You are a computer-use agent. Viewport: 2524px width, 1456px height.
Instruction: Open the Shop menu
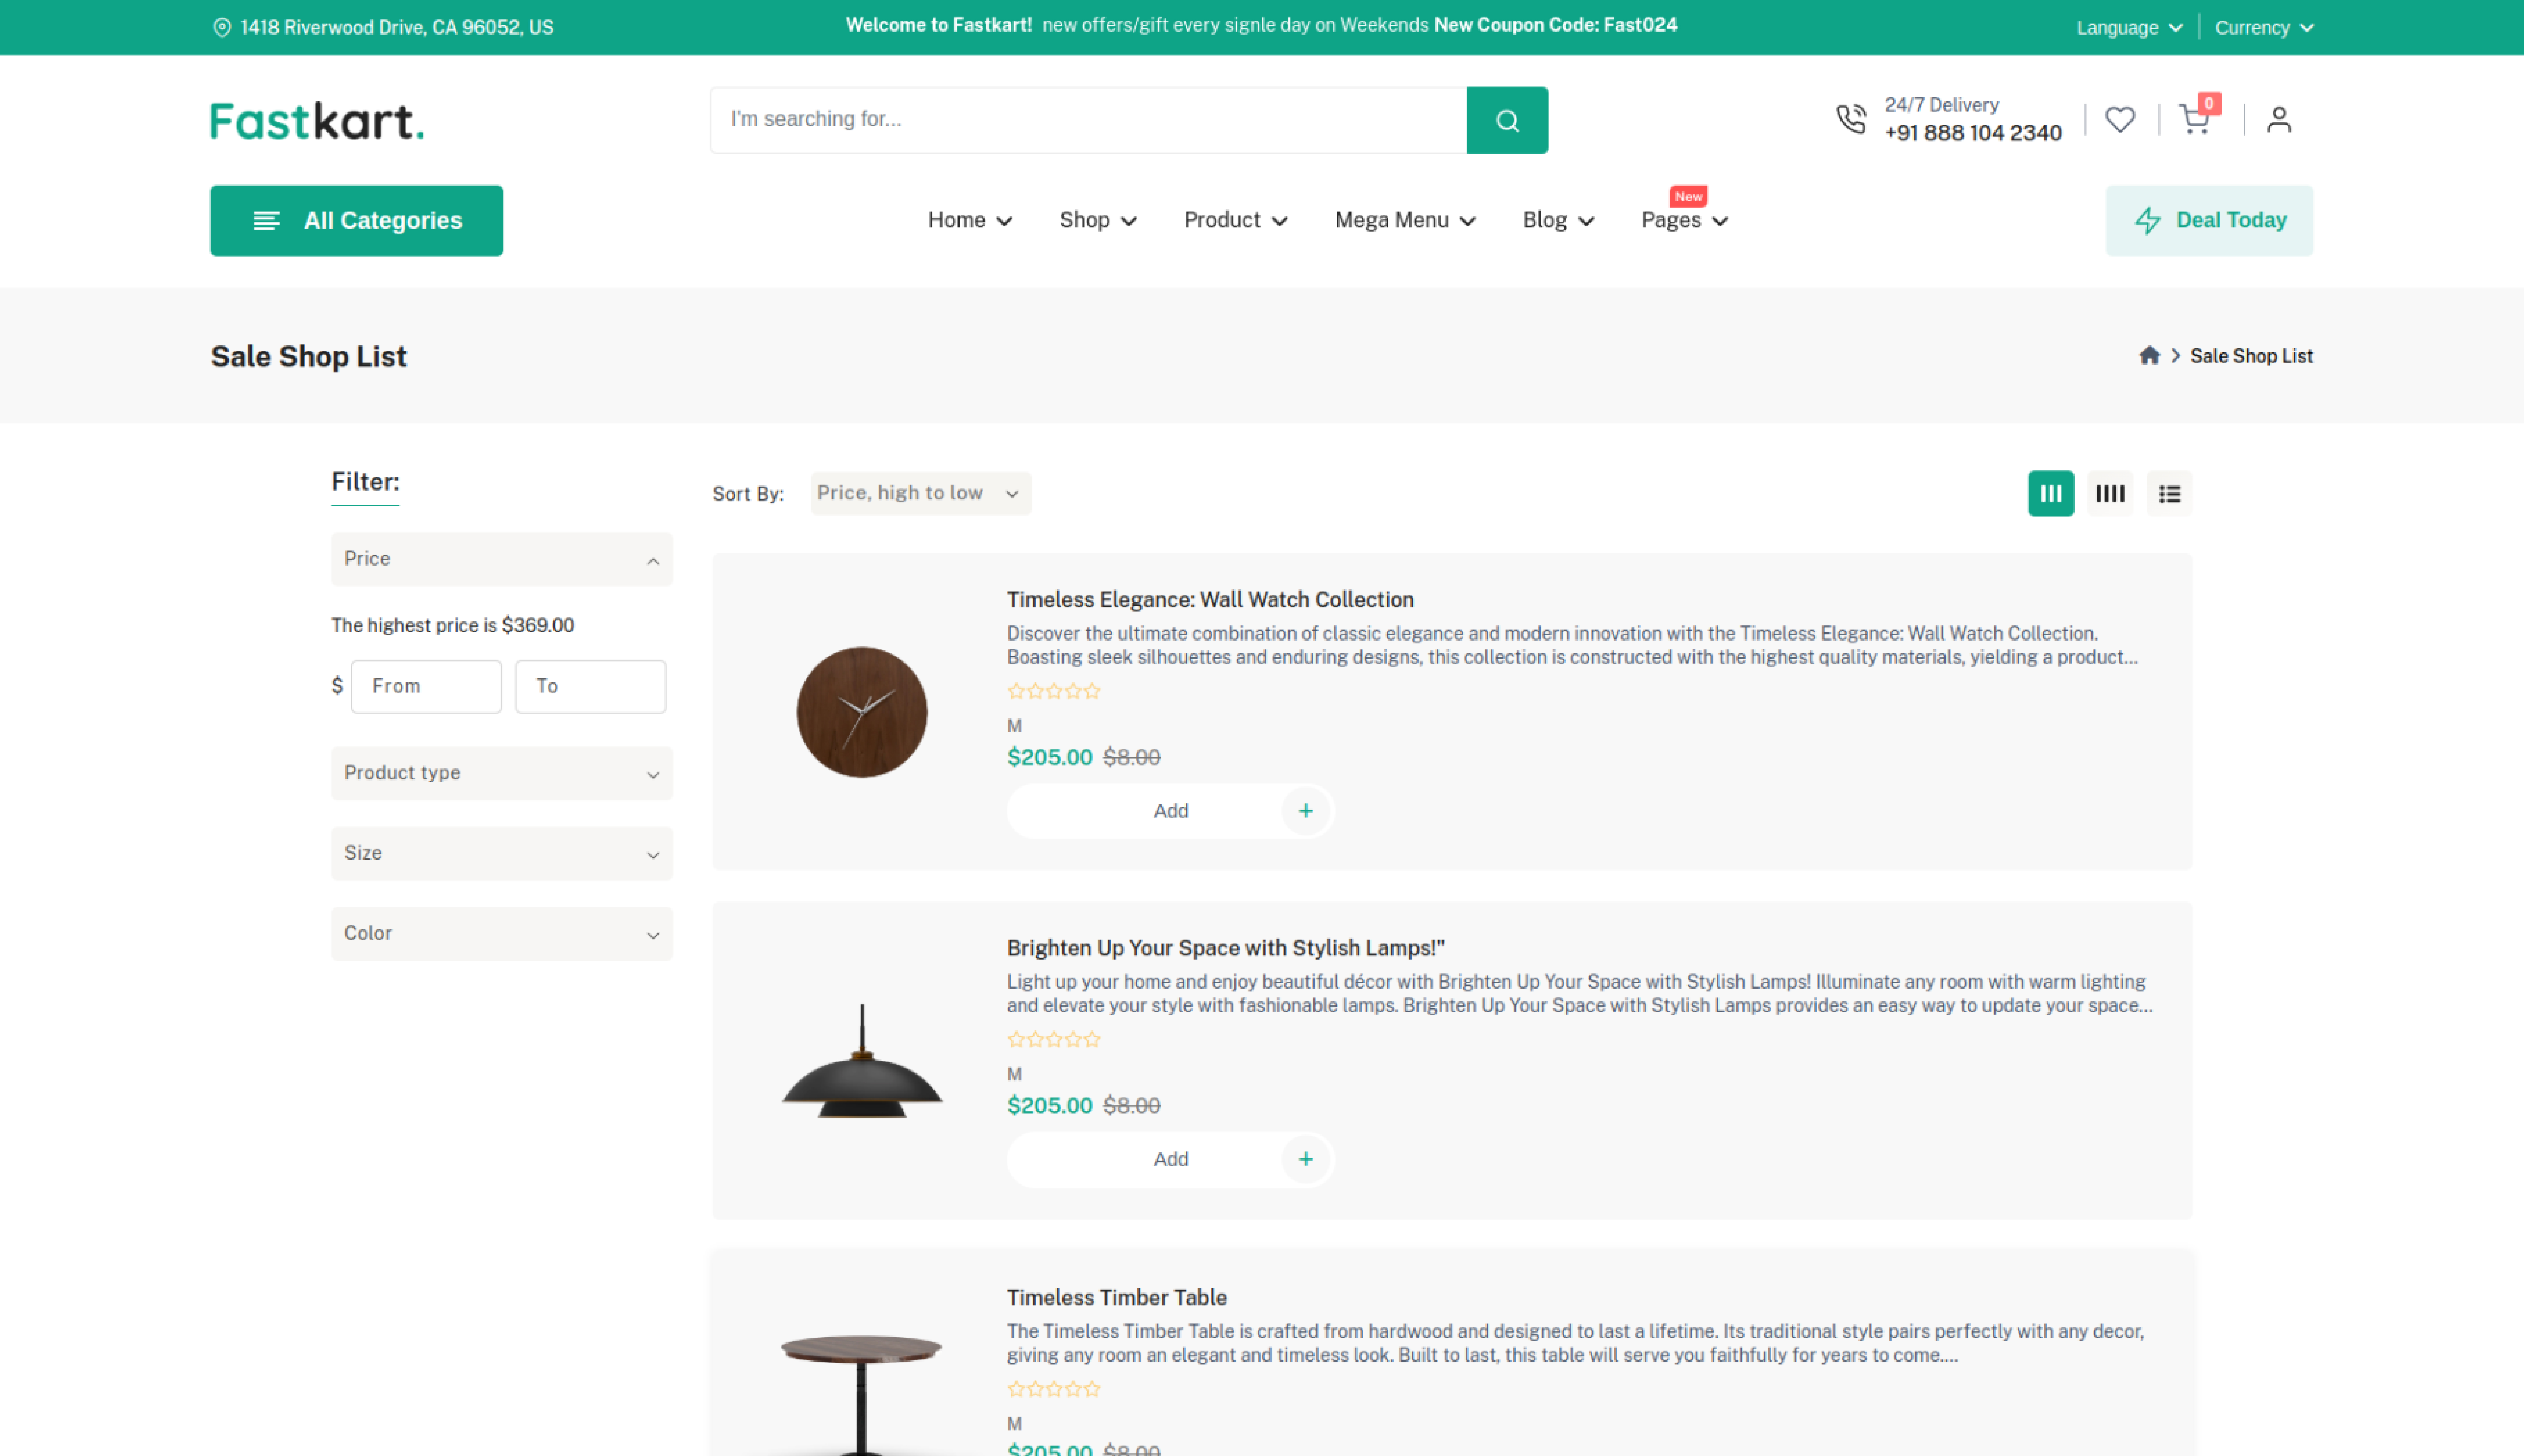[1097, 220]
